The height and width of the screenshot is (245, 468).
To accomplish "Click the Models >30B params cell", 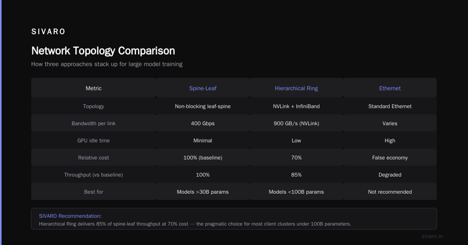I will [203, 192].
